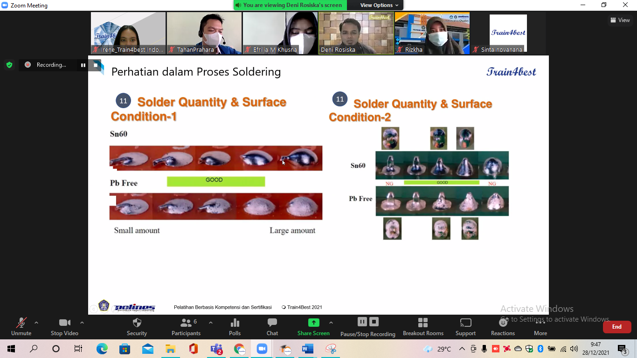Expand the audio options arrow beside Unmute

tap(36, 323)
